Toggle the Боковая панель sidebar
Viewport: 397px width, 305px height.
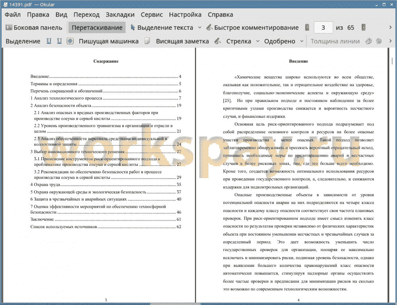point(34,27)
